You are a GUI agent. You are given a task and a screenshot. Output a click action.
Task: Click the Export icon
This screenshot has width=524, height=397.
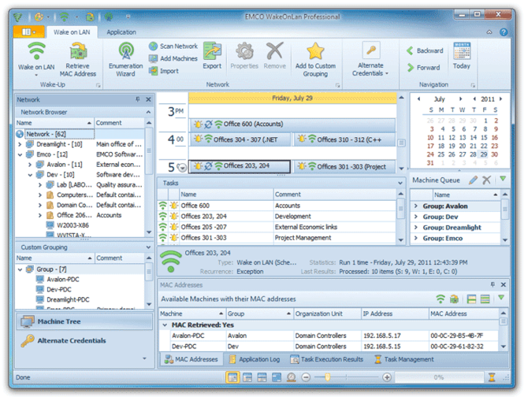pos(212,51)
